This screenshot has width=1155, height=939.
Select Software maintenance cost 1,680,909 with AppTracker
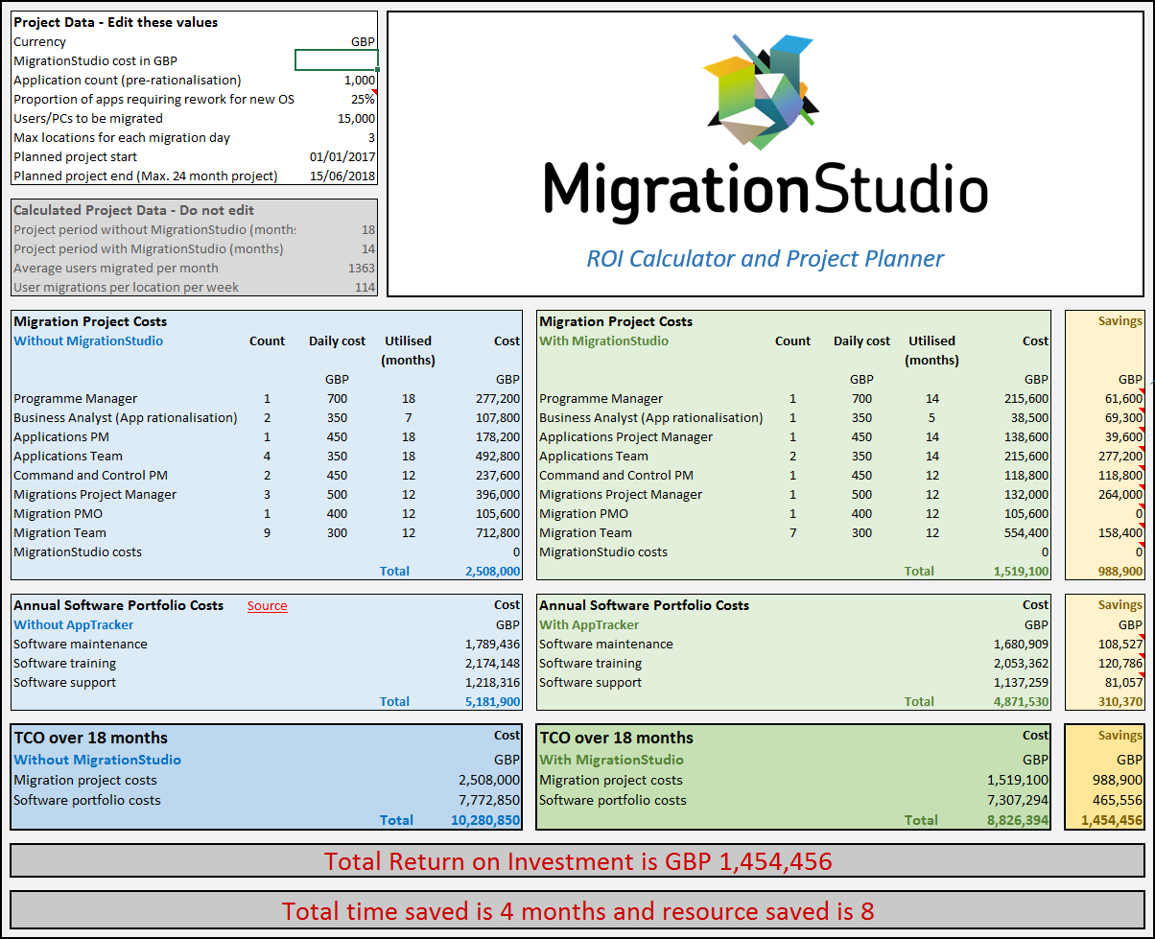tap(1022, 645)
